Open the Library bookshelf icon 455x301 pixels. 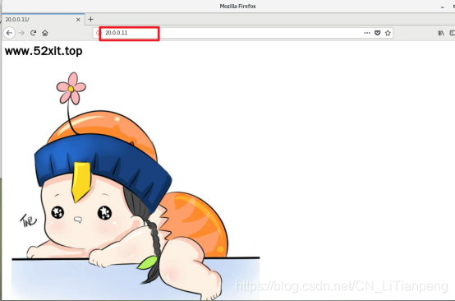(x=441, y=33)
